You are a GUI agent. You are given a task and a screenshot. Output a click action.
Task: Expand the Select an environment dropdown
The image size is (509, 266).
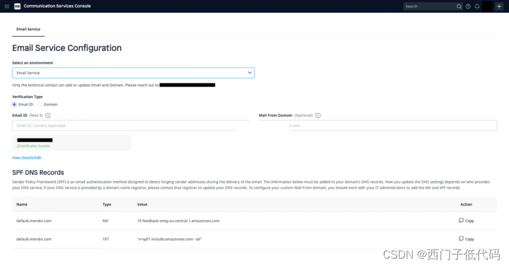pyautogui.click(x=134, y=73)
